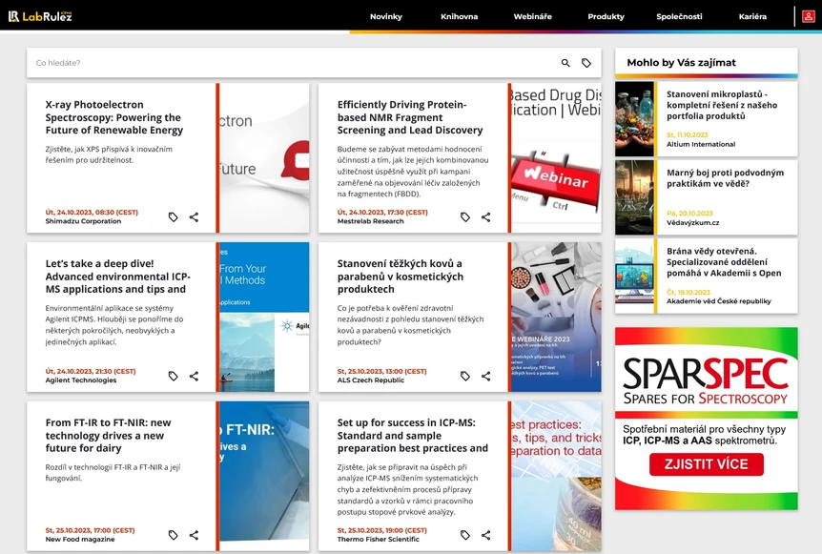
Task: Open the Knihovna menu
Action: tap(460, 17)
